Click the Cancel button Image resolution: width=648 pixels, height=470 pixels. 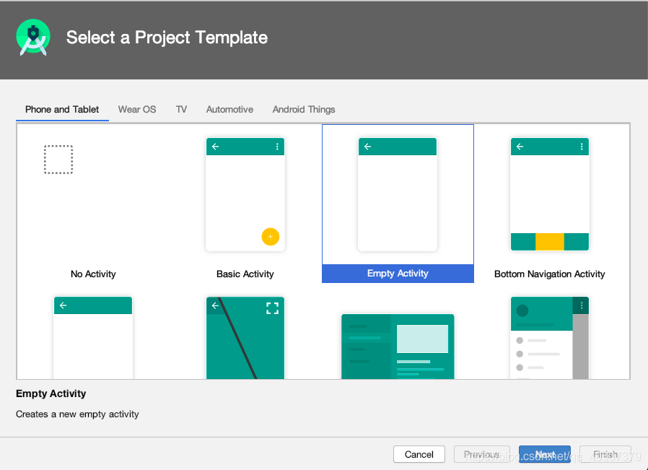(x=419, y=454)
